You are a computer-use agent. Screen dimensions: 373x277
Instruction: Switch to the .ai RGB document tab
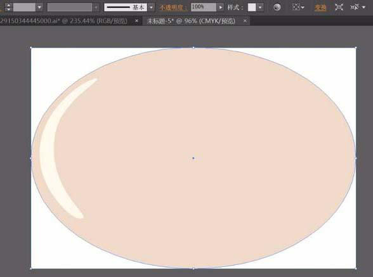pos(63,21)
